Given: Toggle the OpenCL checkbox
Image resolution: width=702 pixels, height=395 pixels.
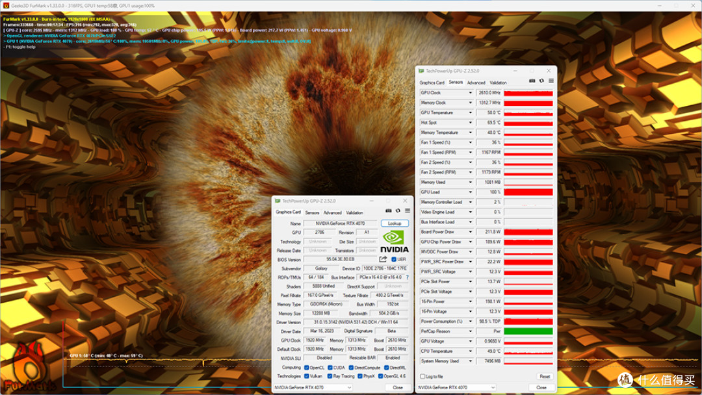Looking at the screenshot, I should click(x=307, y=368).
